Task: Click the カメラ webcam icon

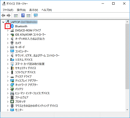Action: 12,43
